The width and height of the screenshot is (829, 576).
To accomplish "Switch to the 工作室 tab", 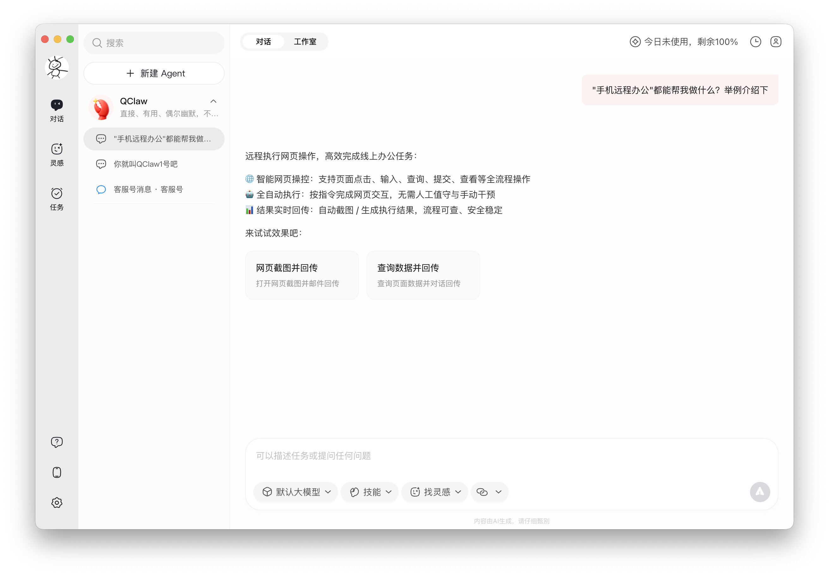I will click(305, 42).
